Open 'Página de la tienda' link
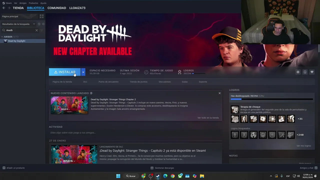The width and height of the screenshot is (320, 180). click(x=62, y=82)
